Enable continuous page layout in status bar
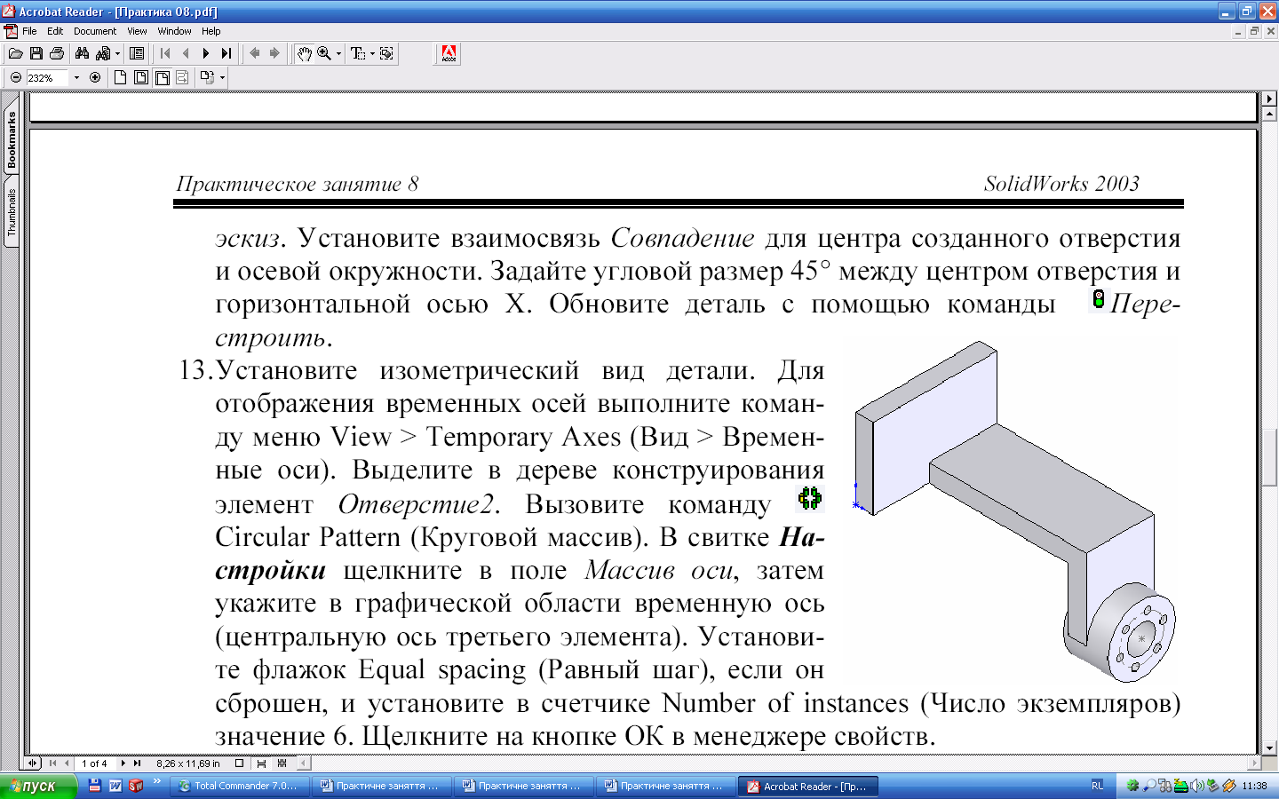 coord(261,763)
